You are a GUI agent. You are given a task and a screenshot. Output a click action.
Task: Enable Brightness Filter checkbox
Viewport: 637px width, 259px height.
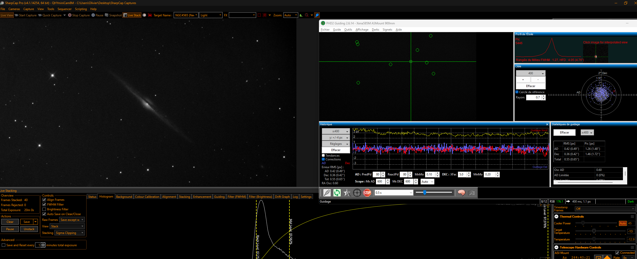44,209
